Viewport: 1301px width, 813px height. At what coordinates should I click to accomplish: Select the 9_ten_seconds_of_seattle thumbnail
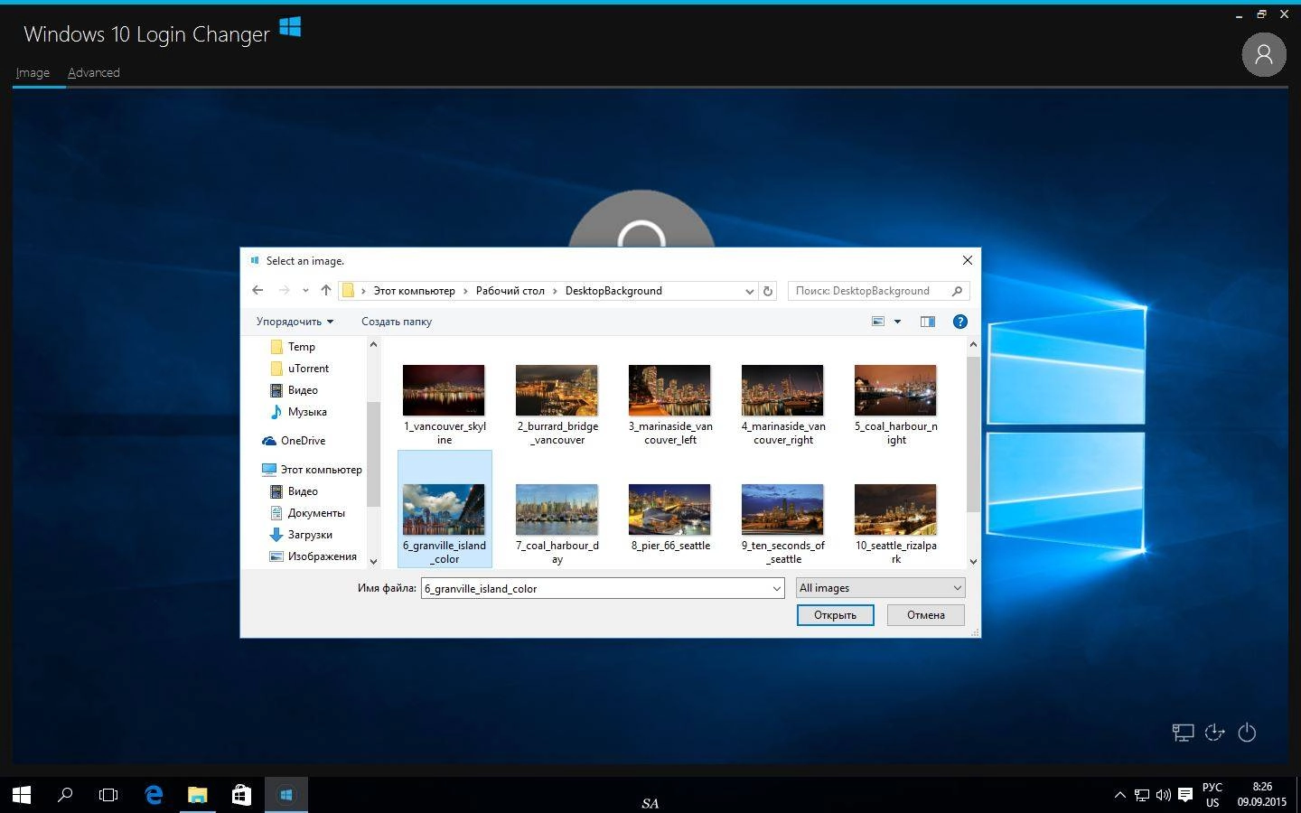[x=782, y=509]
